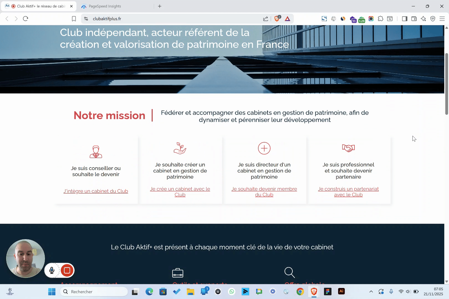Screen dimensions: 449x299
Task: Open the browser extensions puzzle icon
Action: (x=381, y=19)
